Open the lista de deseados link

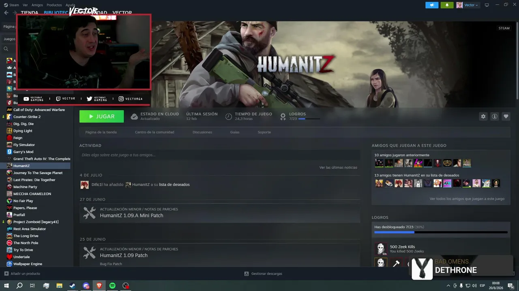(174, 185)
